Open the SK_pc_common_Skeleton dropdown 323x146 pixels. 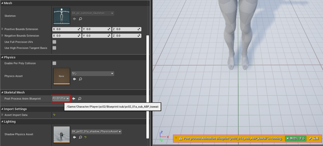[x=93, y=13]
